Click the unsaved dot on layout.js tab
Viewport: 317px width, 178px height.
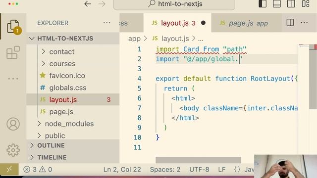pos(204,23)
